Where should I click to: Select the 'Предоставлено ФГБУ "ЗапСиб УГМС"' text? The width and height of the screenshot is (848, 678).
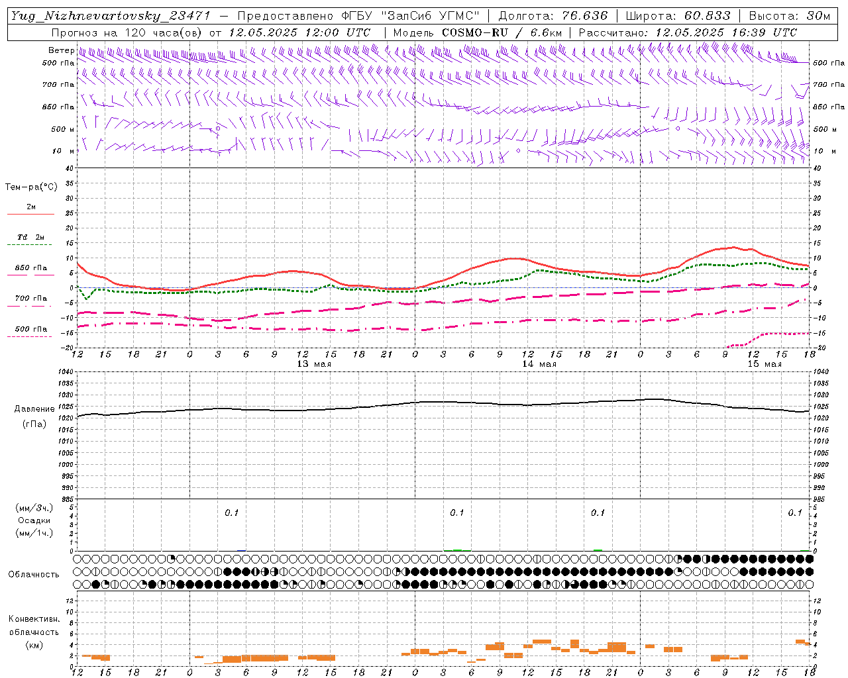(x=358, y=16)
